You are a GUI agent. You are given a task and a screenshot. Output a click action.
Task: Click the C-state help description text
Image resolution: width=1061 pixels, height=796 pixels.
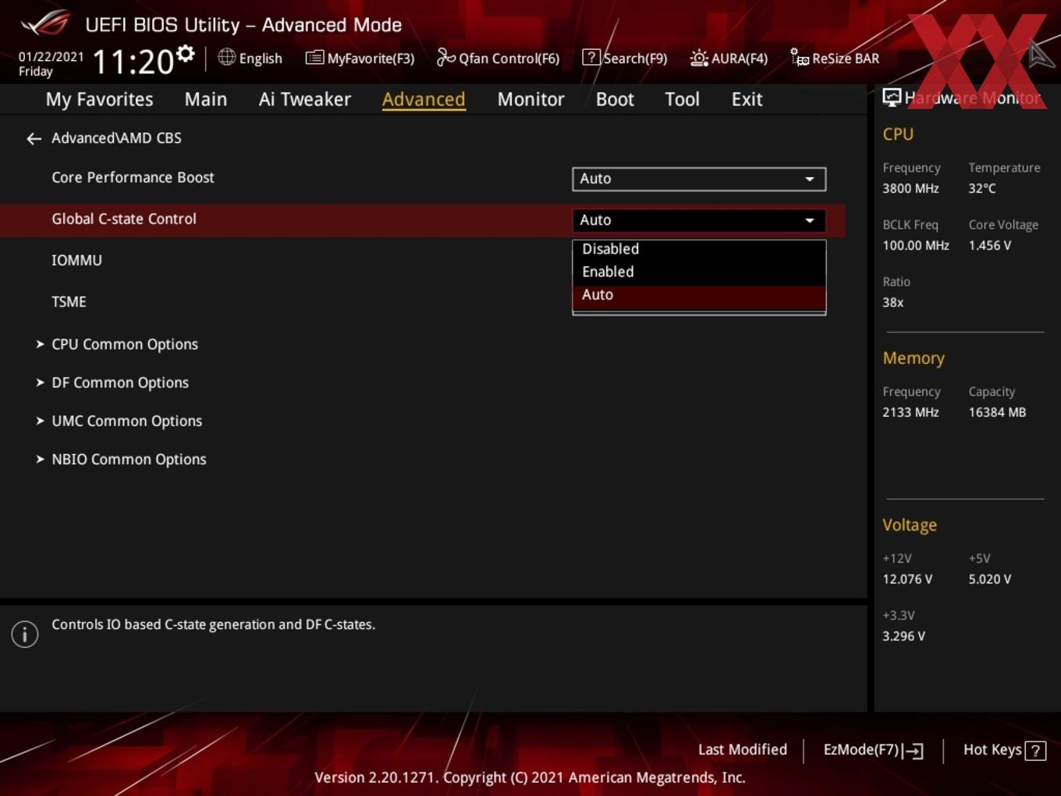213,624
